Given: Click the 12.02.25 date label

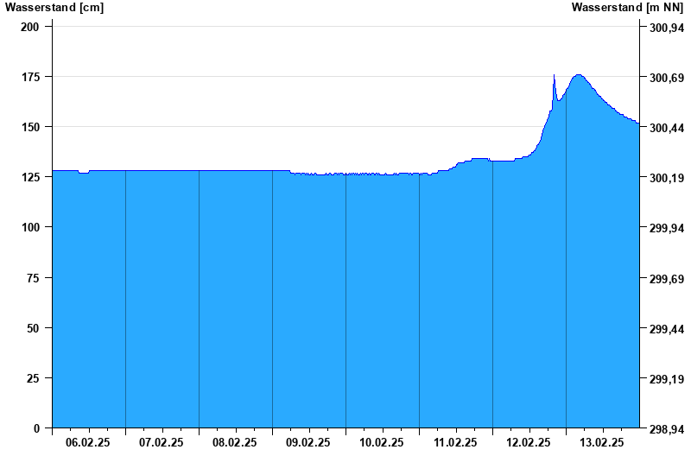Looking at the screenshot, I should click(529, 443).
